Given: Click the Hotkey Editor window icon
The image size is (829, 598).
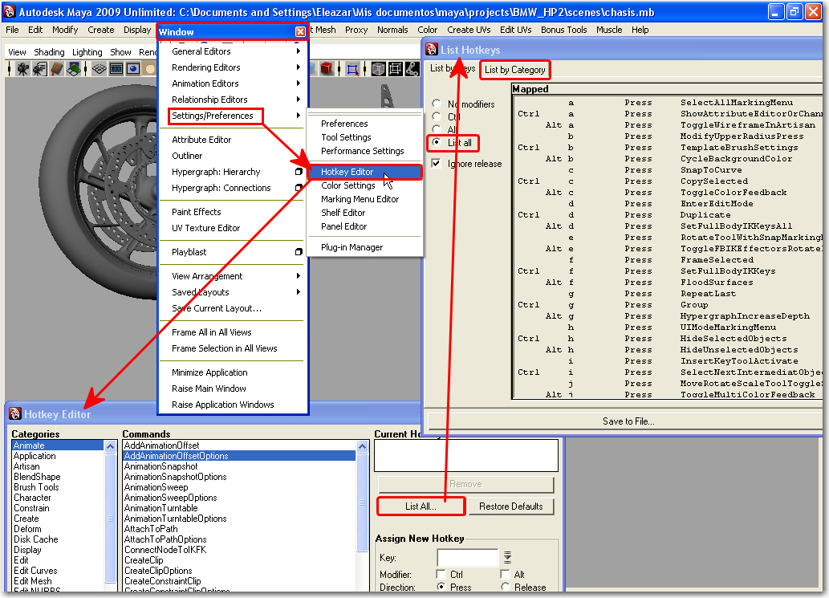Looking at the screenshot, I should (14, 414).
